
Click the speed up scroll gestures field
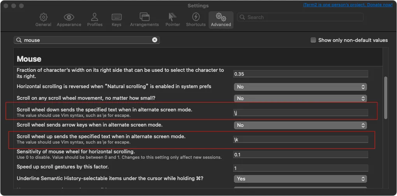300,168
